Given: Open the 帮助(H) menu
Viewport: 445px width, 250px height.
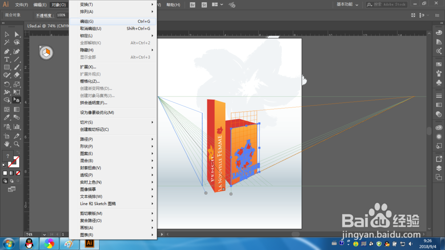Looking at the screenshot, I should pyautogui.click(x=173, y=5).
